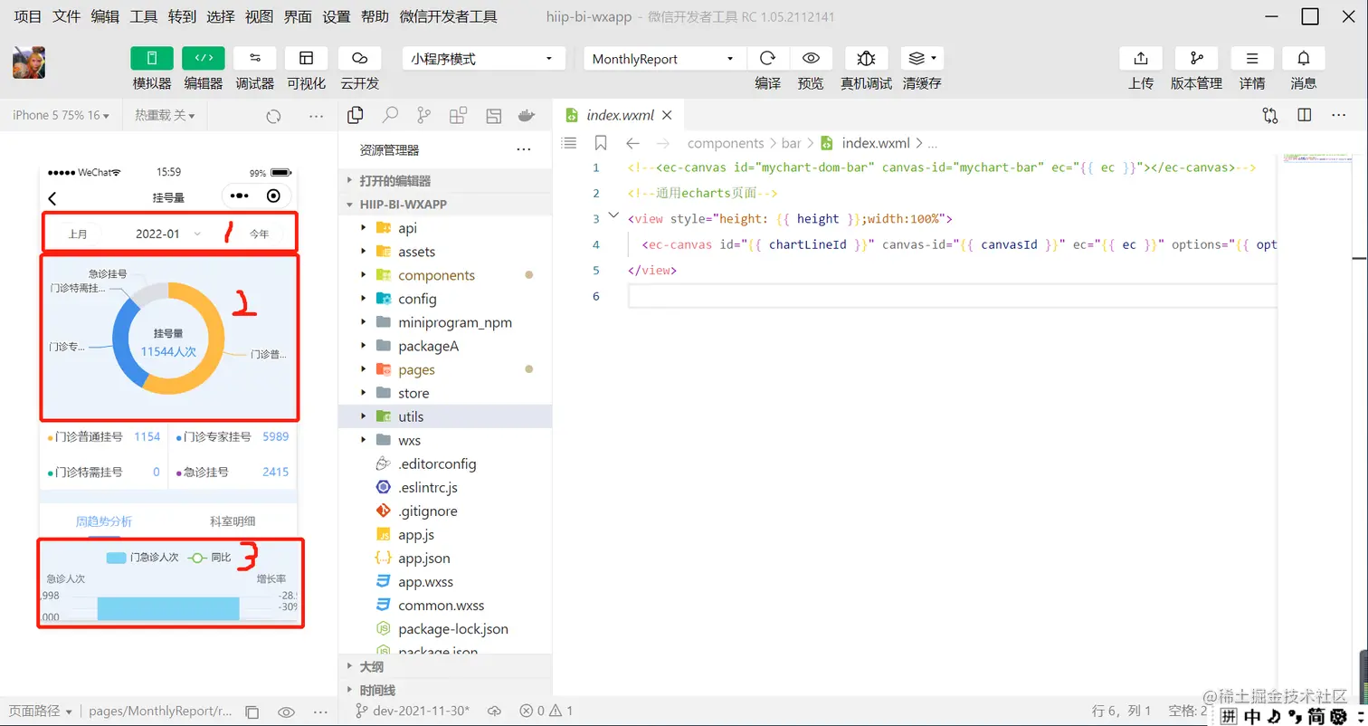
Task: Expand the 时间线 timeline section
Action: pyautogui.click(x=445, y=690)
